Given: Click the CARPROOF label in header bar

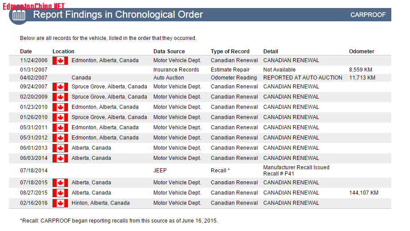Looking at the screenshot, I should point(368,15).
